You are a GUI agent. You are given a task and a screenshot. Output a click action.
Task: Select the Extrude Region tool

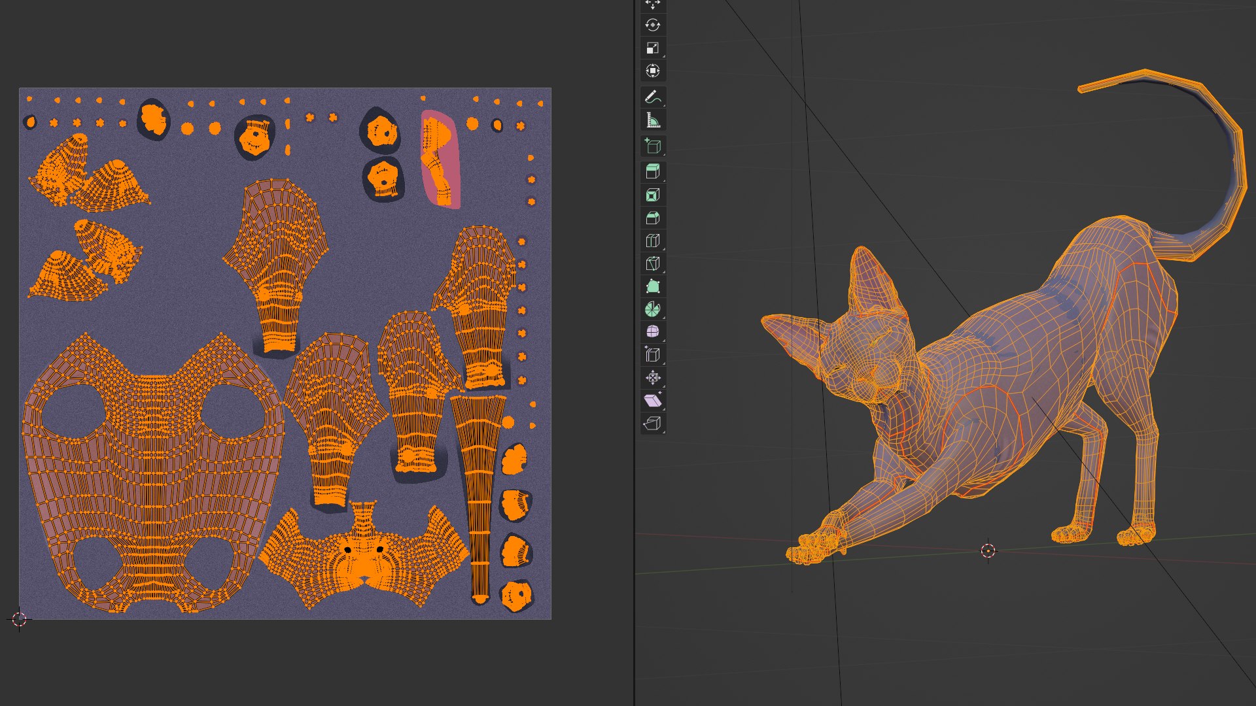point(652,172)
